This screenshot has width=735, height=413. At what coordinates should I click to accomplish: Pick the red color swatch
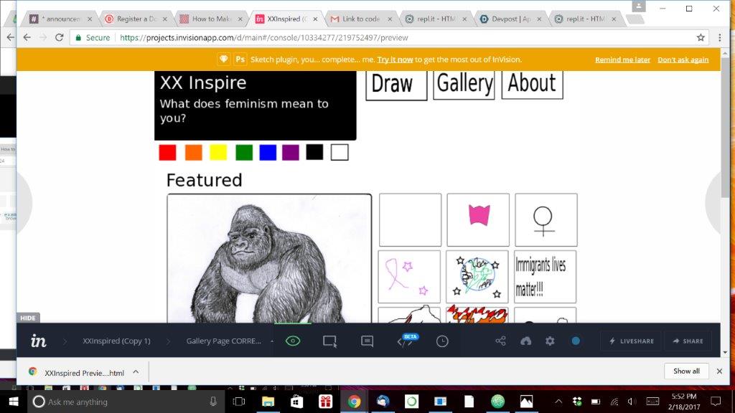[x=167, y=152]
